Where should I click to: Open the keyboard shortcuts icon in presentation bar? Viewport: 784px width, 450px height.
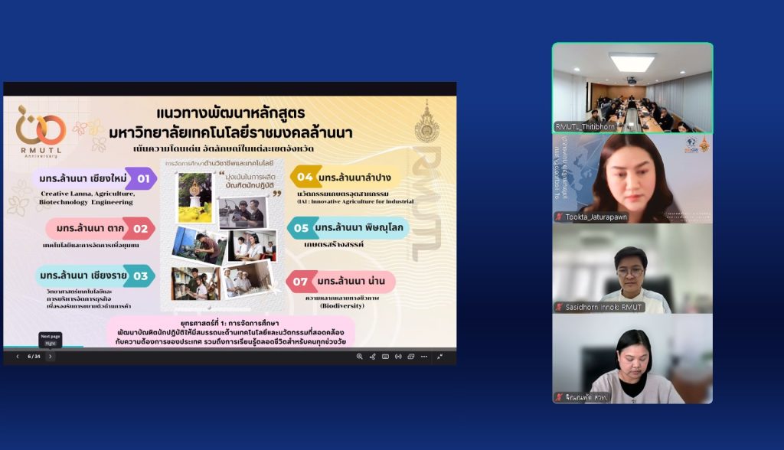tap(385, 357)
